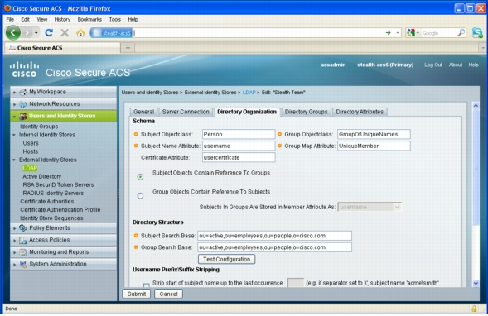
Task: Expand the Network Resources section arrow
Action: tap(14, 104)
